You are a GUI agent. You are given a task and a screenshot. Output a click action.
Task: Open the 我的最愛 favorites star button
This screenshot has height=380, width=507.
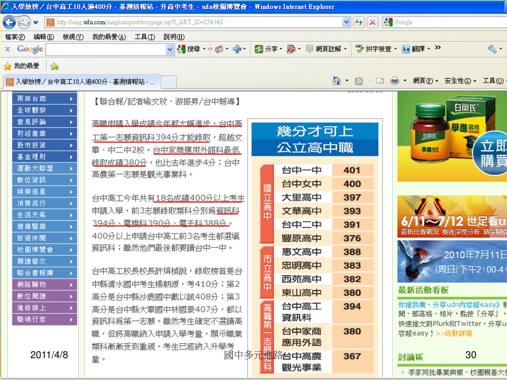[x=22, y=66]
